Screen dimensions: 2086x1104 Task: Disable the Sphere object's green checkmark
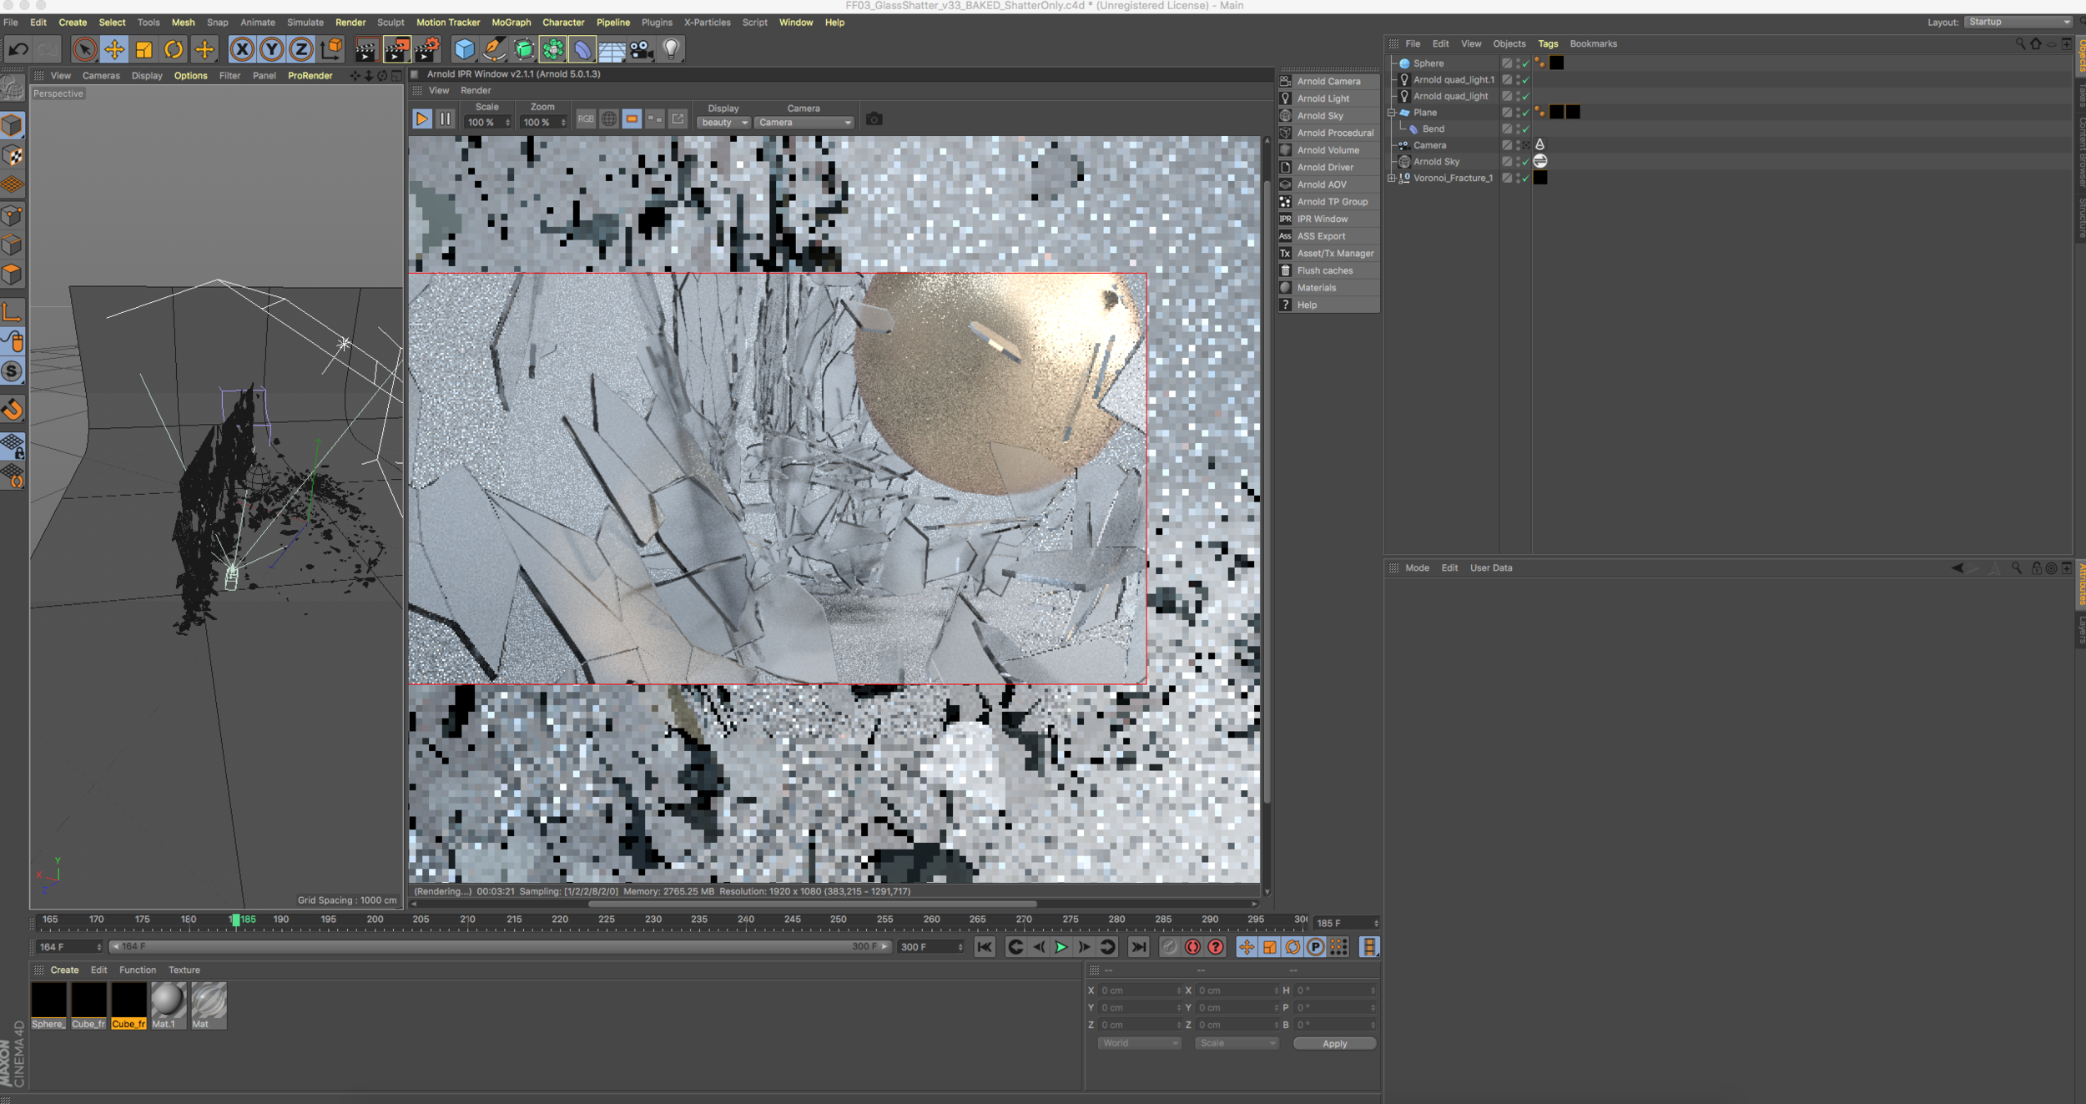(1525, 64)
